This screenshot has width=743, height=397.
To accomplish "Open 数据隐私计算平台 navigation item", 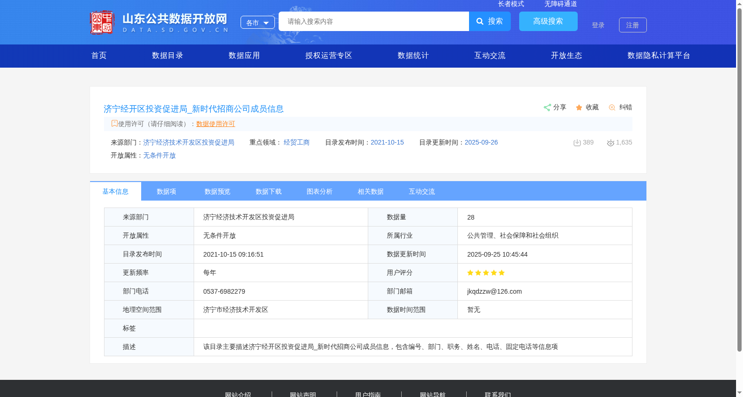I will 659,56.
